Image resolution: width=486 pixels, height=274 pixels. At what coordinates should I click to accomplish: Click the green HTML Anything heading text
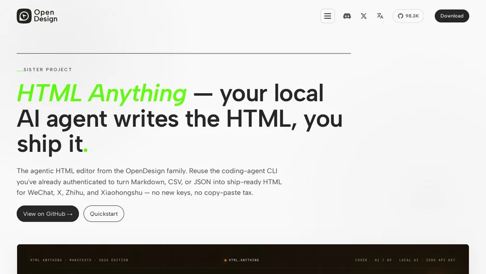(x=102, y=93)
